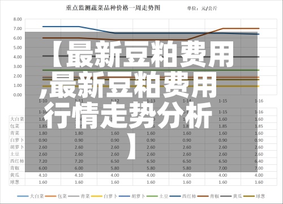
Task: Click the 包菜 legend entry below the table
Action: [56, 196]
